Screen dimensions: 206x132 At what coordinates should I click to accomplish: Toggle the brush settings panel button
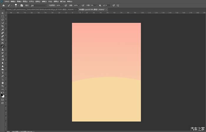tap(21, 5)
